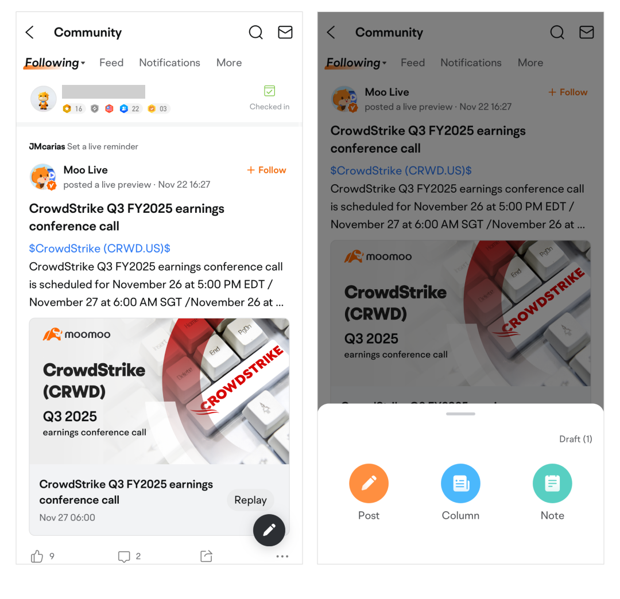620x599 pixels.
Task: Tap the floating pencil compose button
Action: (269, 530)
